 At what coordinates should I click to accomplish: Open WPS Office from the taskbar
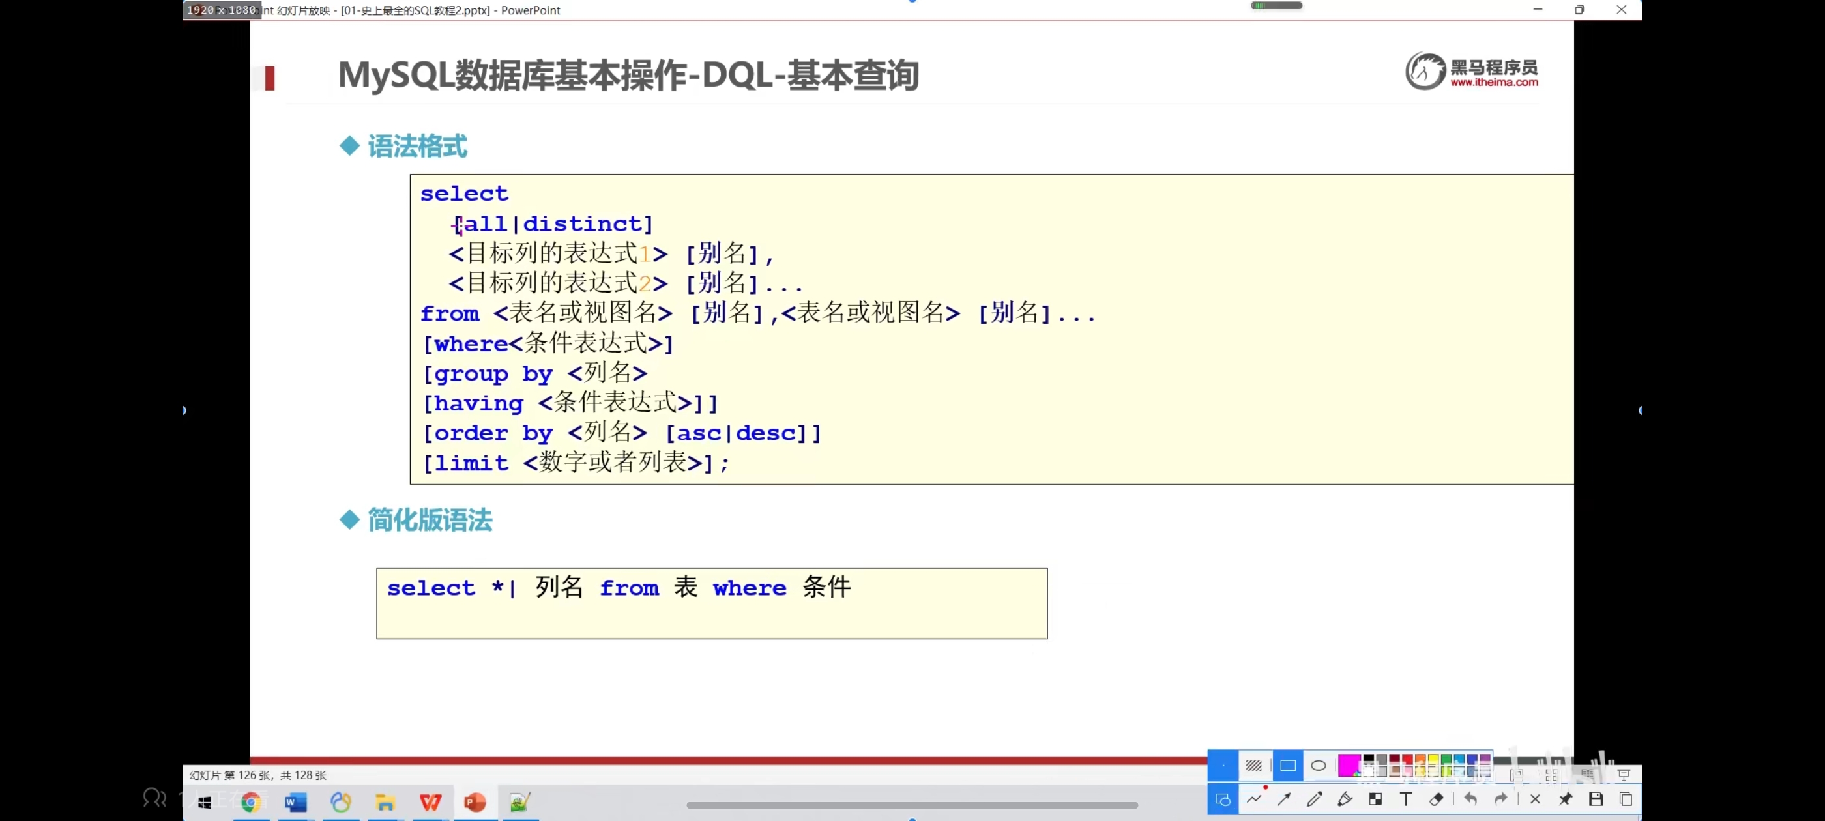tap(430, 802)
